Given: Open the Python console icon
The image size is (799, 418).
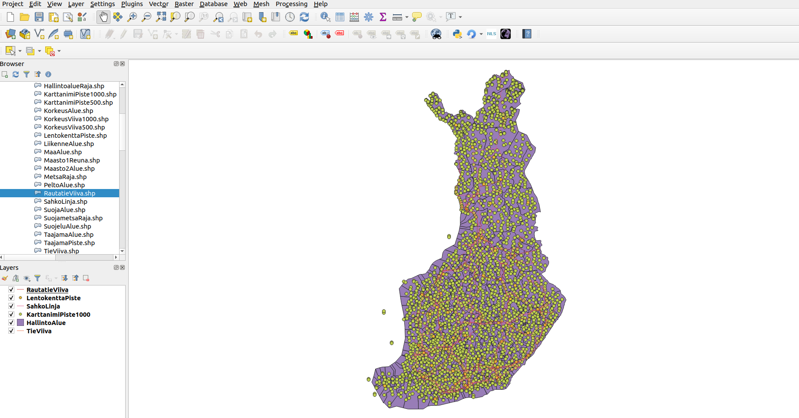Looking at the screenshot, I should click(457, 34).
